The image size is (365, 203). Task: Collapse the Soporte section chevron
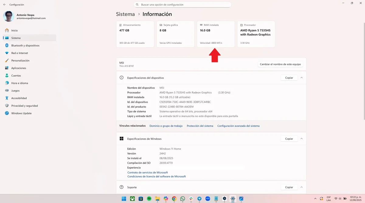tap(301, 187)
